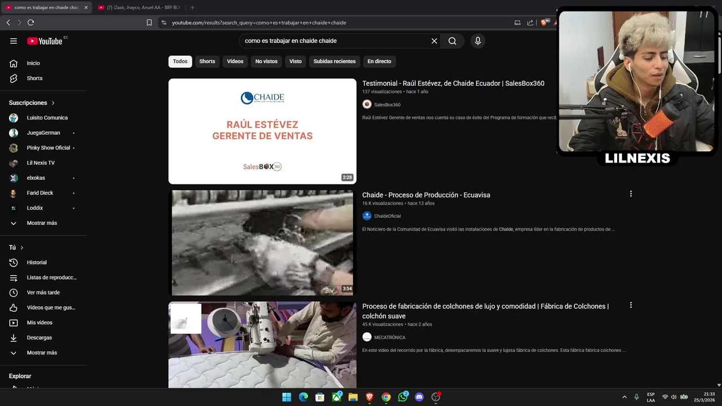Expand the Suscripciones section
This screenshot has height=406, width=722.
pyautogui.click(x=32, y=103)
